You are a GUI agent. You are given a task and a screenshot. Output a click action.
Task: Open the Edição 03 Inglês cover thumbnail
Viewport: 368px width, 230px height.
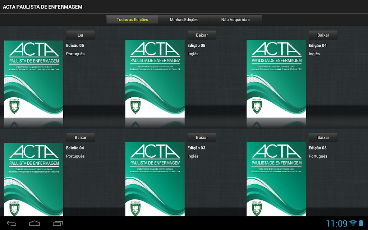click(x=155, y=179)
